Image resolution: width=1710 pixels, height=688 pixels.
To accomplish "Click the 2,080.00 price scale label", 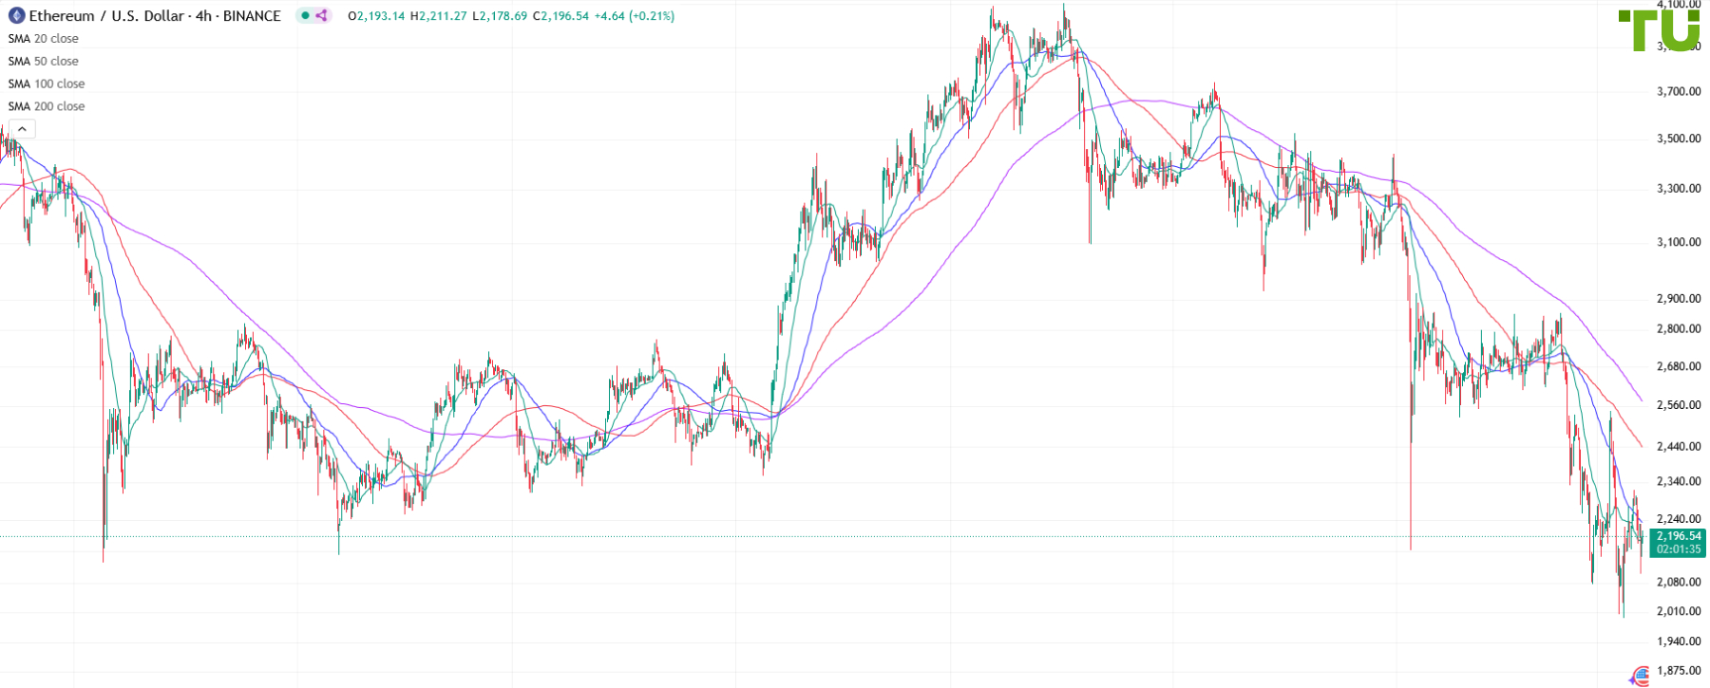I will pos(1679,582).
